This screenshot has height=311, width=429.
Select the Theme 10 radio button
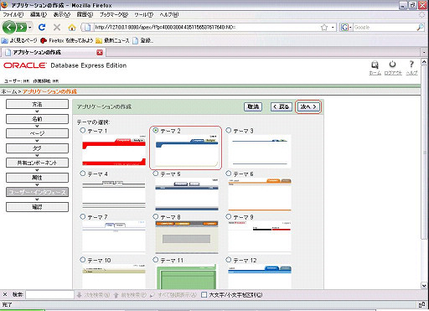click(x=83, y=260)
